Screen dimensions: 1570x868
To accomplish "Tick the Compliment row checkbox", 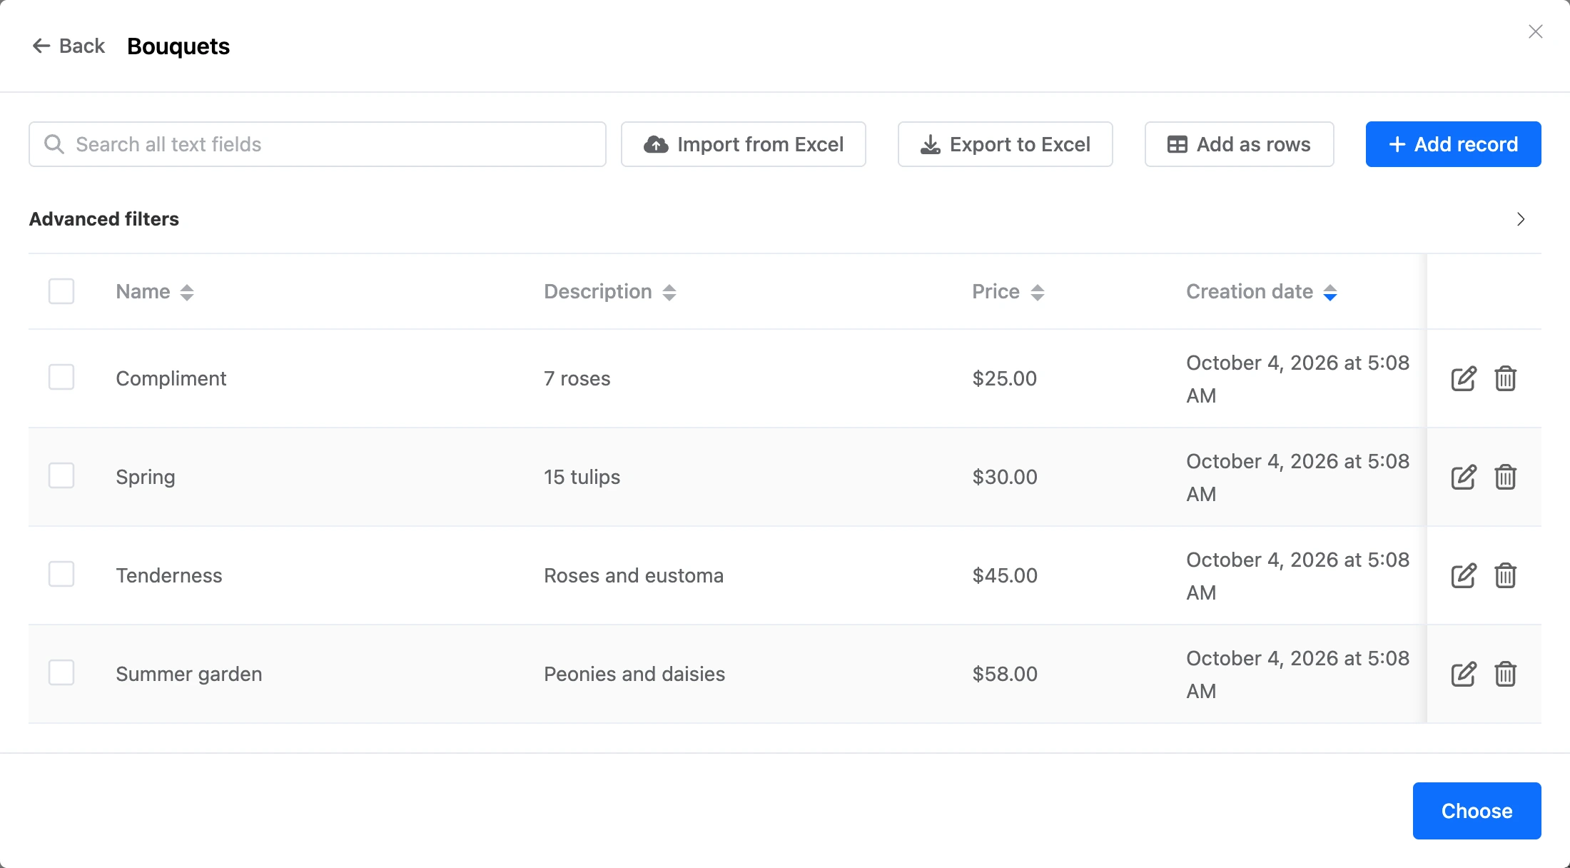I will (x=61, y=377).
